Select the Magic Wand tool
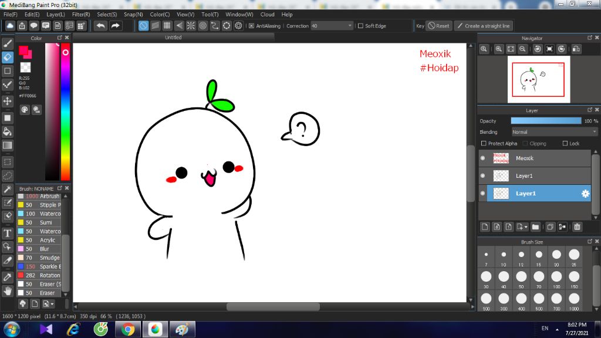Screen dimensions: 601x338 click(x=7, y=189)
